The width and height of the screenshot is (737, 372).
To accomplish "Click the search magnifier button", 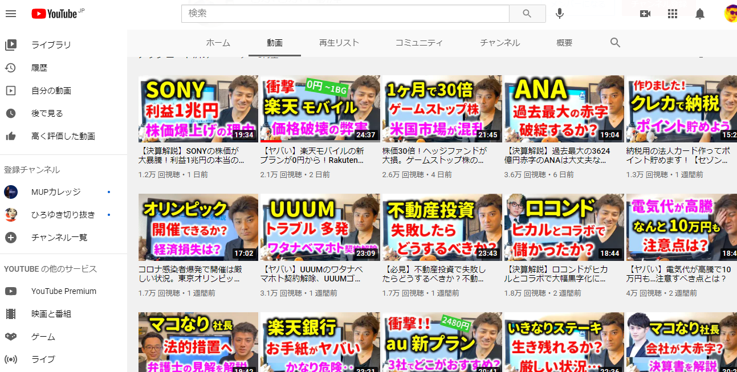I will coord(527,14).
